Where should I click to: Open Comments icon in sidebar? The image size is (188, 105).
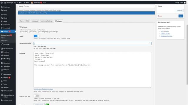pyautogui.click(x=2, y=24)
